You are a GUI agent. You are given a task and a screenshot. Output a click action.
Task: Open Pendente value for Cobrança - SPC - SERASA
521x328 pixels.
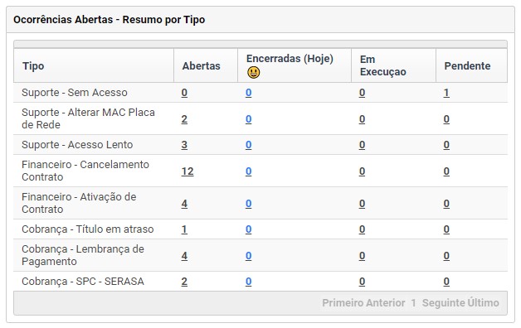pos(446,282)
